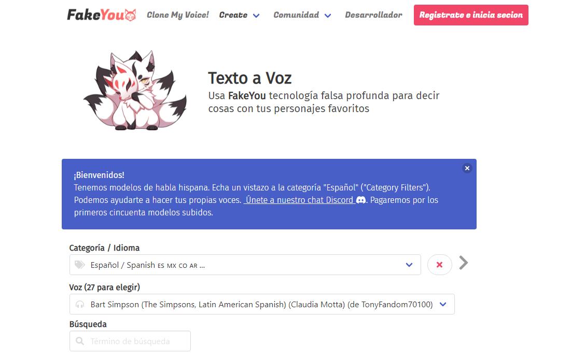Click the Discord icon in the banner
The image size is (571, 355).
click(360, 200)
